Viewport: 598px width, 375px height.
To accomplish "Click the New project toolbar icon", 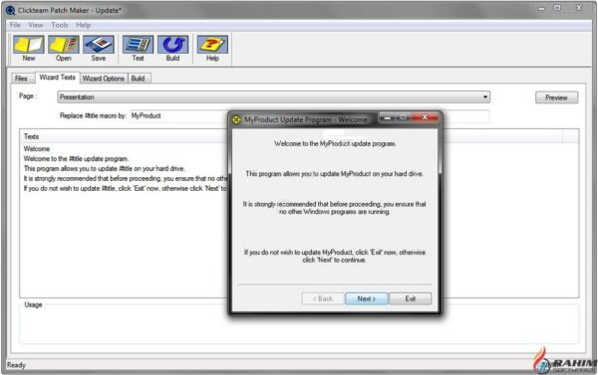I will (29, 49).
